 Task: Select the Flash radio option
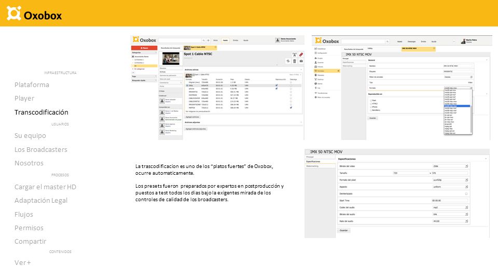371,100
